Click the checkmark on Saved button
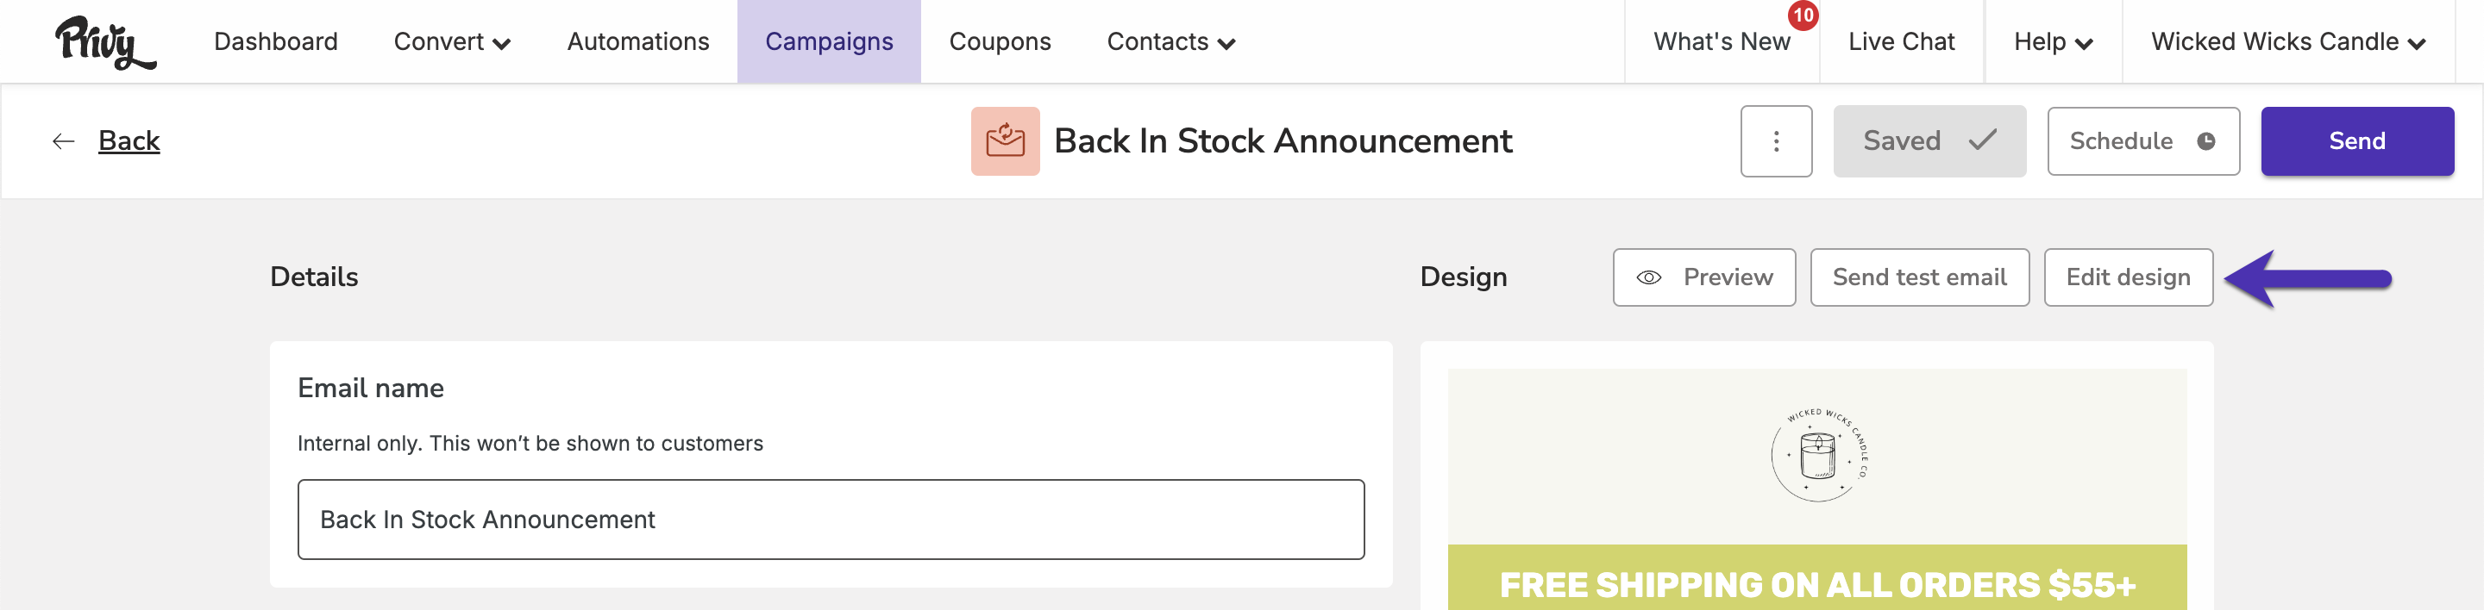 [1982, 140]
